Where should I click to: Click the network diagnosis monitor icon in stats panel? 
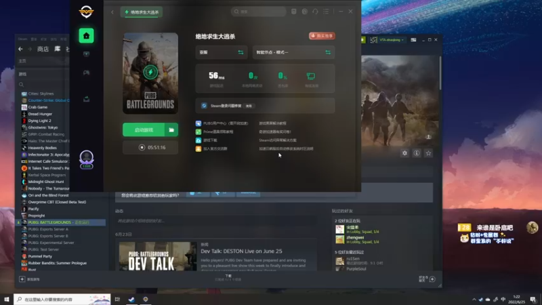coord(311,76)
